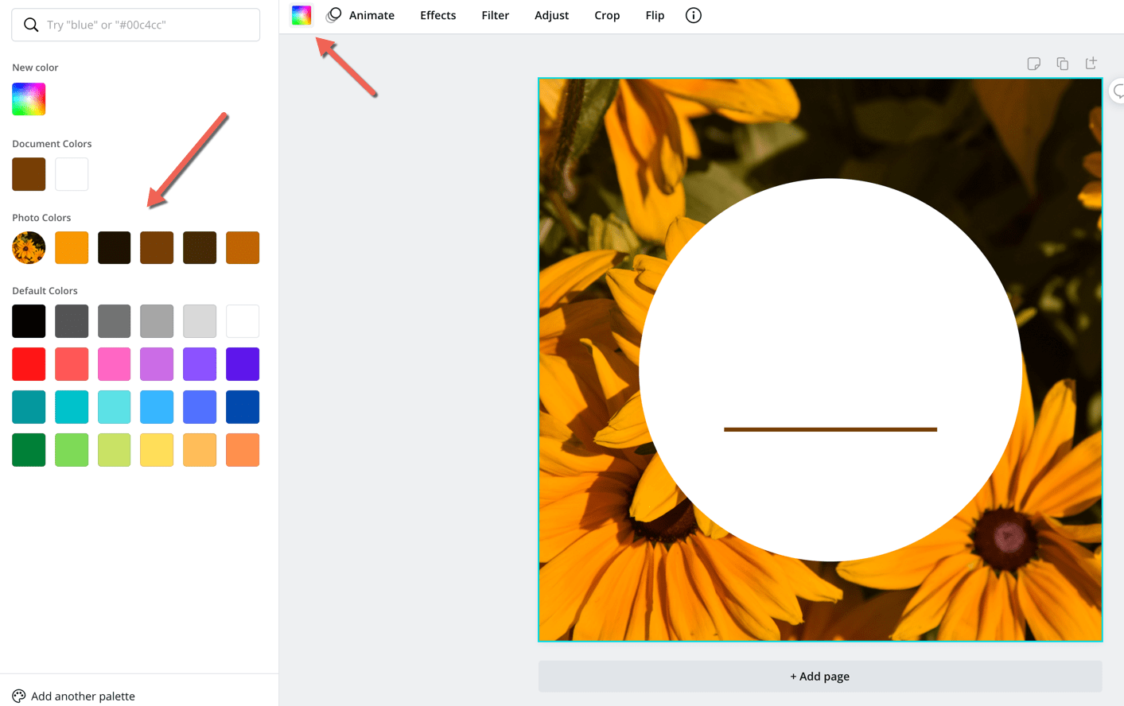1124x706 pixels.
Task: Select the Flip option
Action: click(655, 15)
